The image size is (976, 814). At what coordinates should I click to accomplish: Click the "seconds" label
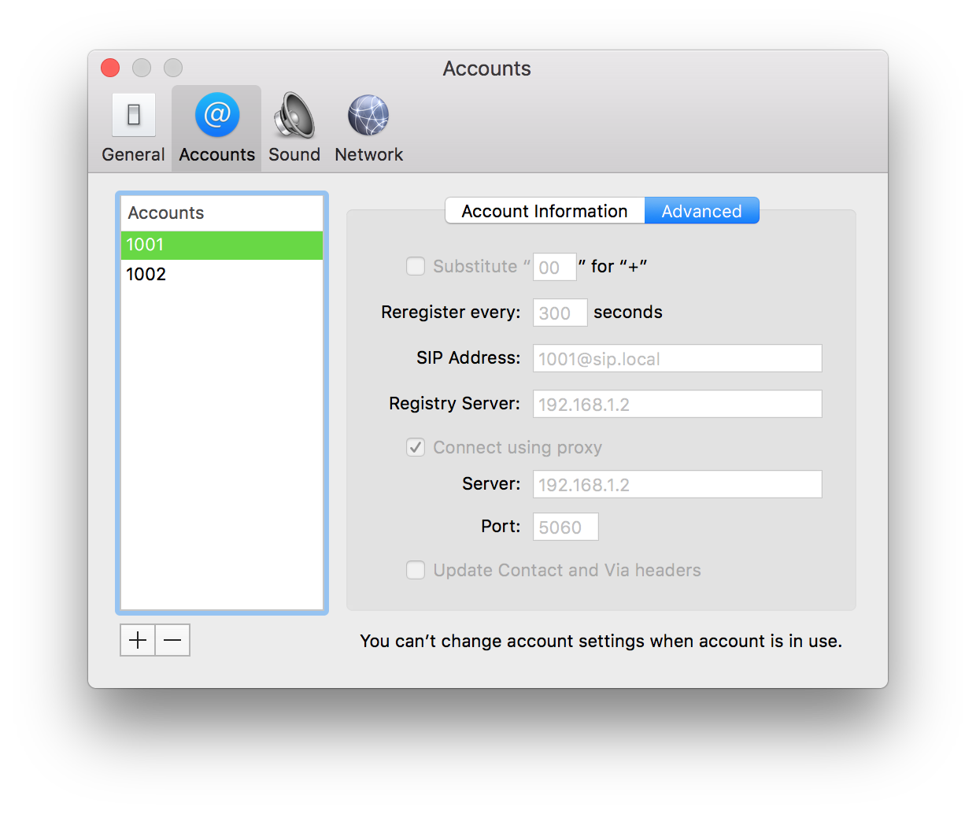point(628,313)
